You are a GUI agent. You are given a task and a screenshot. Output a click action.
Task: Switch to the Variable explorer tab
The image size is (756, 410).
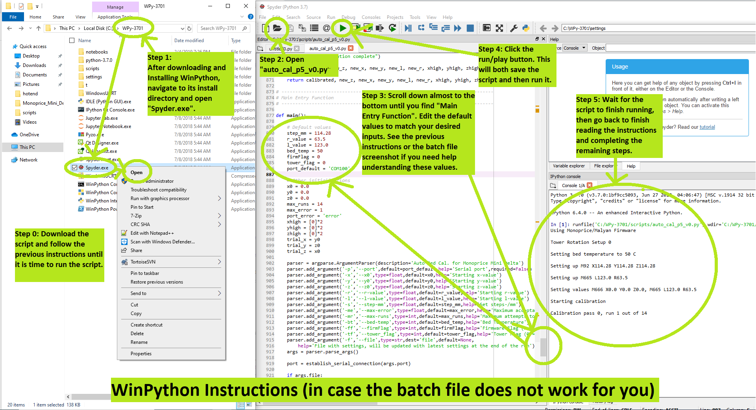569,166
